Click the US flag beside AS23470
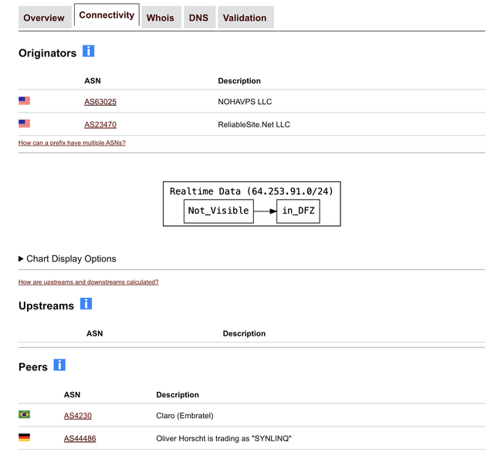The height and width of the screenshot is (459, 494). coord(24,123)
